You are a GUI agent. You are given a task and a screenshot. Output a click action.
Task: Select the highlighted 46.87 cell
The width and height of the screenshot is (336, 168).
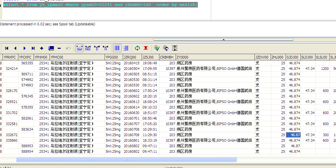294,135
